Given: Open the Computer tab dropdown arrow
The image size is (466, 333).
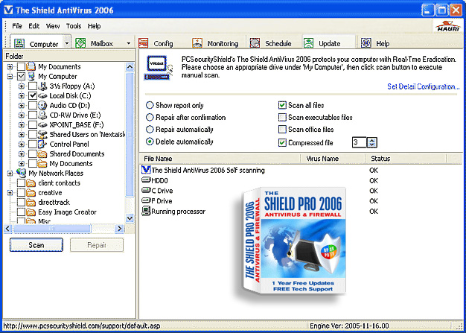Looking at the screenshot, I should pyautogui.click(x=67, y=43).
